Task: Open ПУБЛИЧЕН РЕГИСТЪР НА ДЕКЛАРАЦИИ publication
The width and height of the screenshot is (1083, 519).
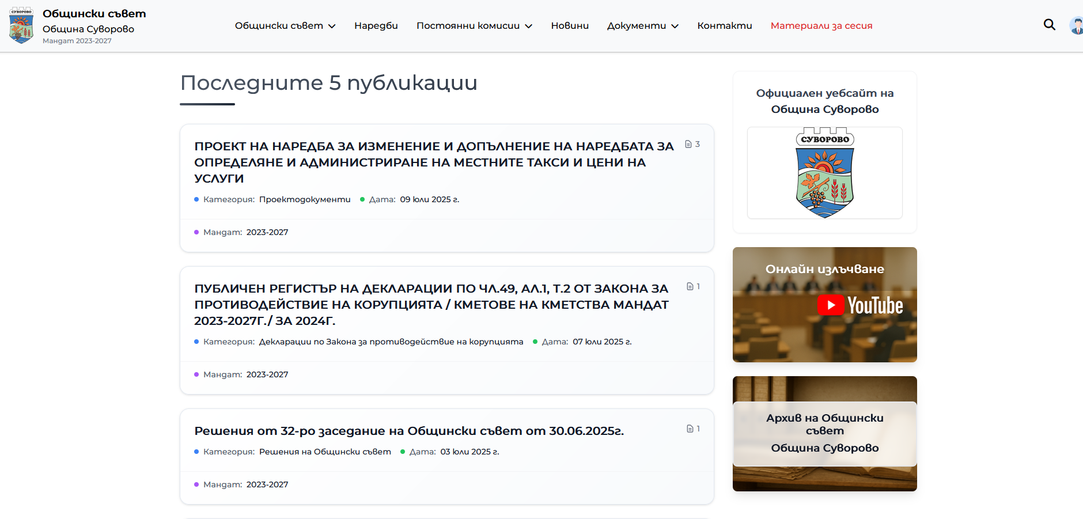Action: 431,305
